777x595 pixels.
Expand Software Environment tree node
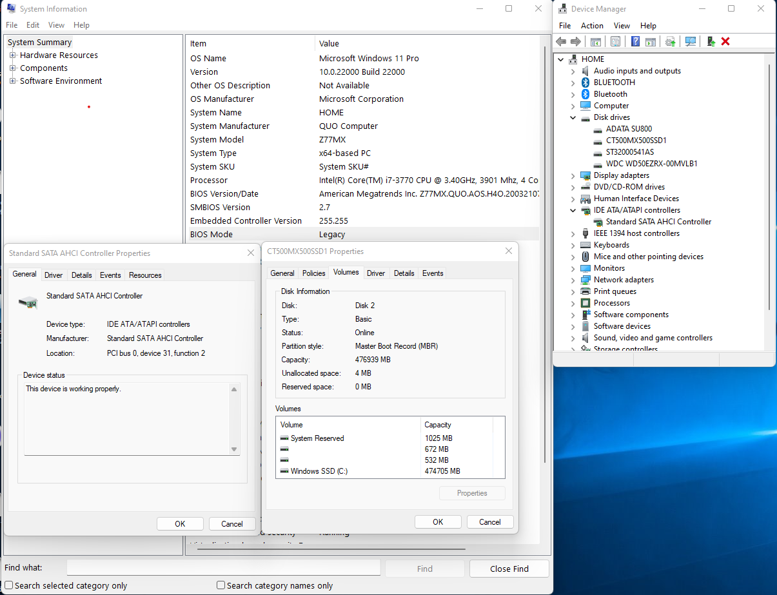12,81
